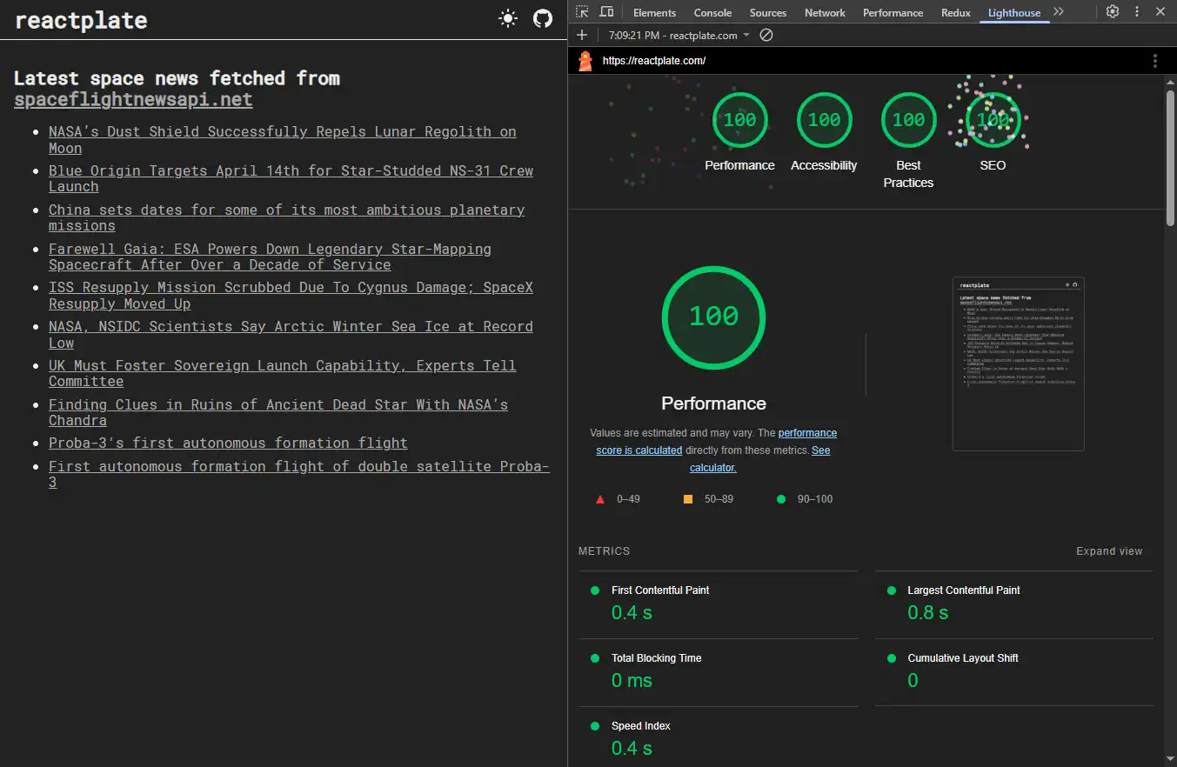Open the Blue Origin NS-31 article
The height and width of the screenshot is (767, 1177).
291,178
